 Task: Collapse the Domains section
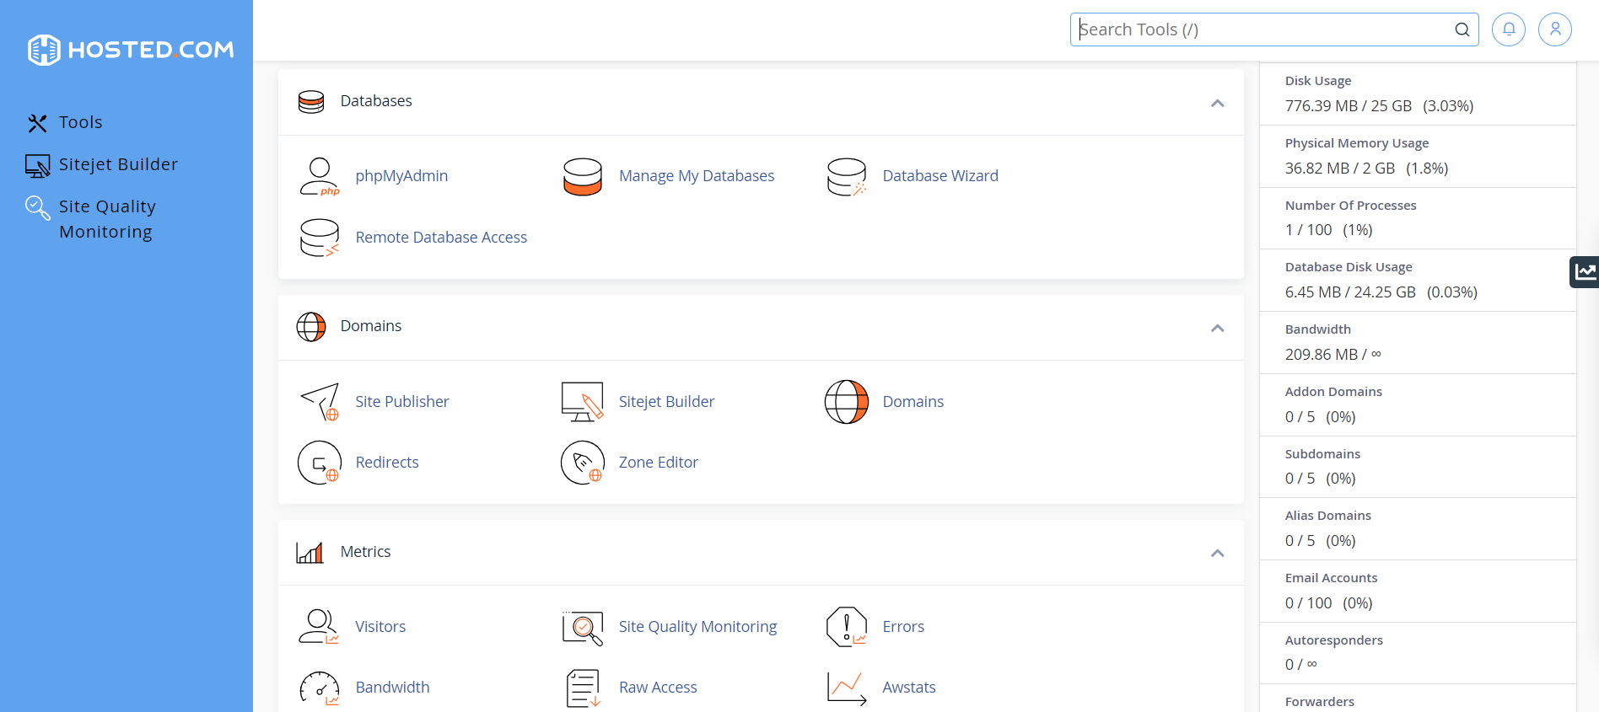[x=1217, y=328]
